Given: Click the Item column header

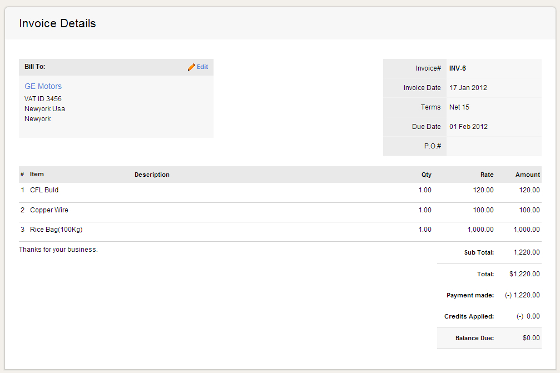Looking at the screenshot, I should click(37, 175).
